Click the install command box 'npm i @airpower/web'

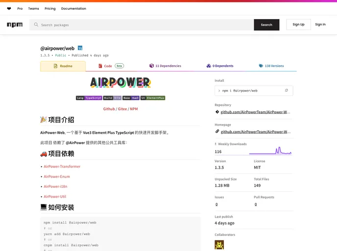click(x=254, y=91)
